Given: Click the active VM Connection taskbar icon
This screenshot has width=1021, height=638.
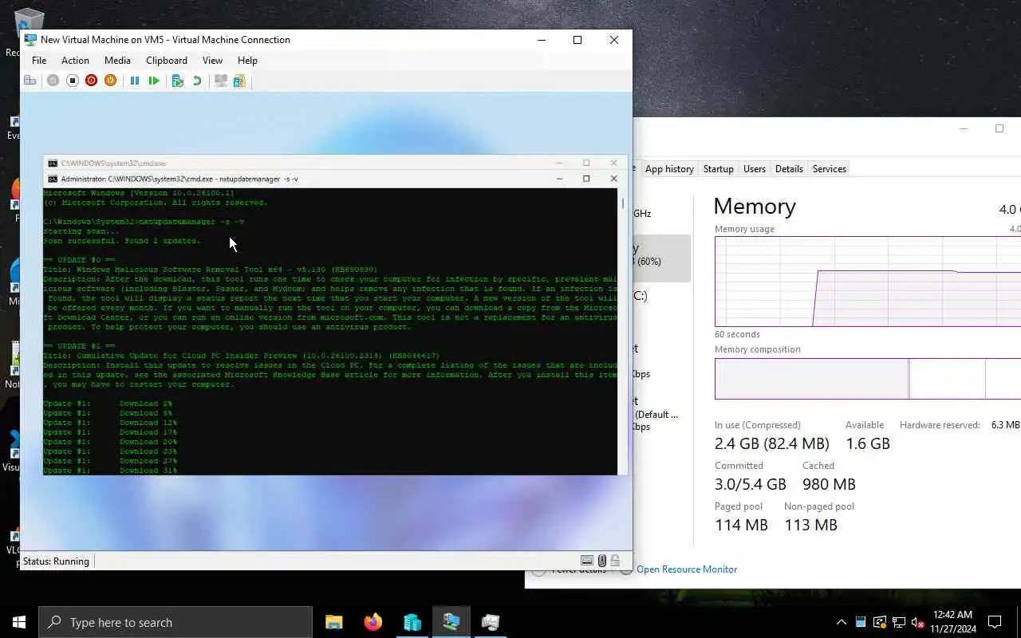Looking at the screenshot, I should tap(451, 622).
